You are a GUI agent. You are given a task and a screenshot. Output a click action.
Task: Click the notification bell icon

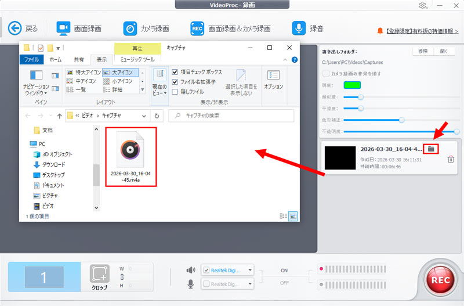tap(380, 31)
